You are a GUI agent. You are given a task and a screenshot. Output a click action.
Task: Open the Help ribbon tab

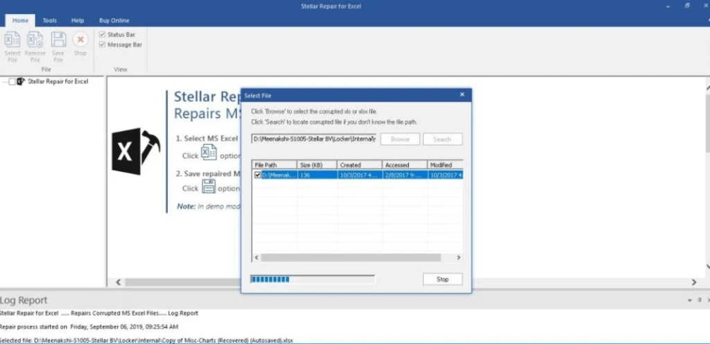coord(78,20)
